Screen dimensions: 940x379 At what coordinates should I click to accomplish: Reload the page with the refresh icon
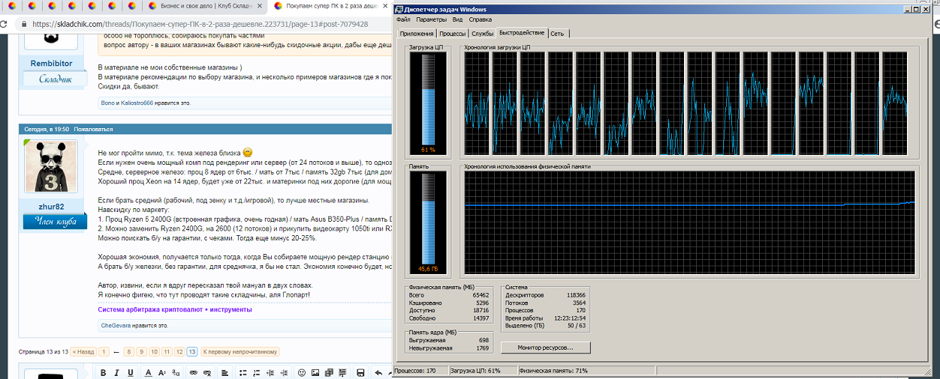click(x=5, y=24)
